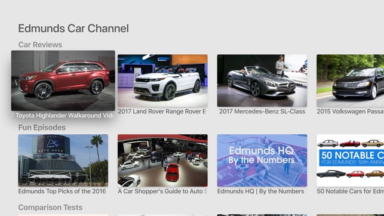
Task: Click the 50 Notable Cars for Edmunds title
Action: pos(350,192)
